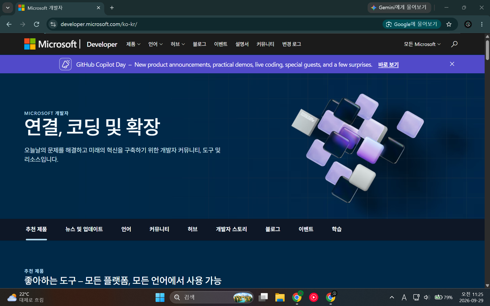Screen dimensions: 490x306
Task: Open 블로그 in the top navigation
Action: point(199,44)
